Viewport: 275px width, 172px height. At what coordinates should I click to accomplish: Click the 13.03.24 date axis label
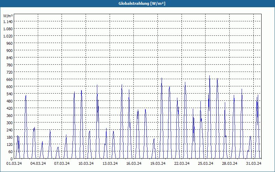click(110, 163)
